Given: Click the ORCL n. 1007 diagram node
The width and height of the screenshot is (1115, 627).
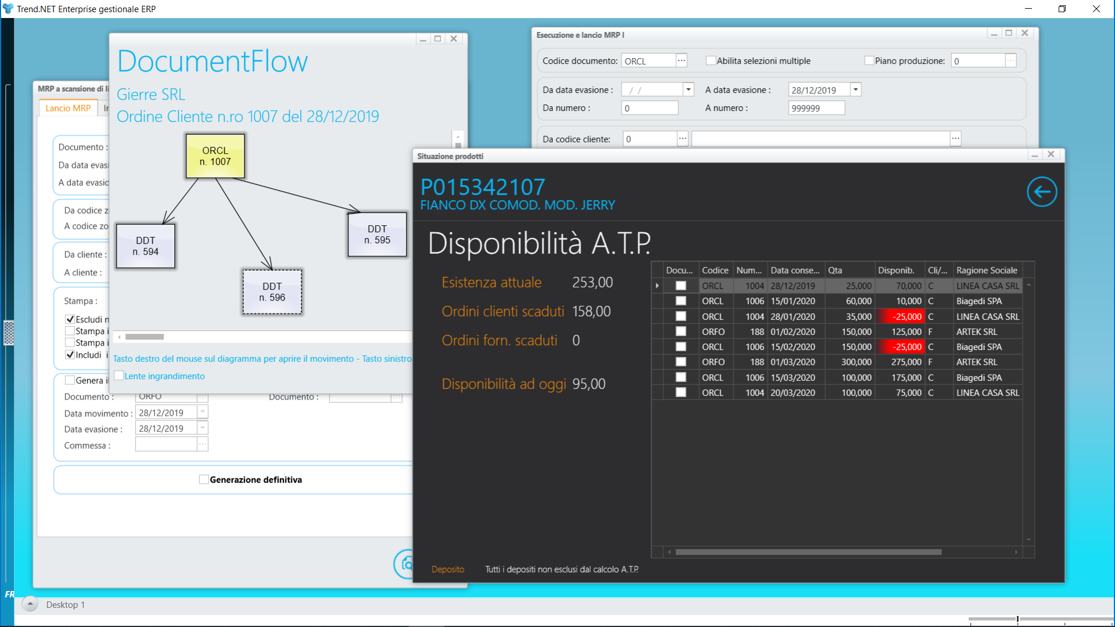Looking at the screenshot, I should point(215,156).
